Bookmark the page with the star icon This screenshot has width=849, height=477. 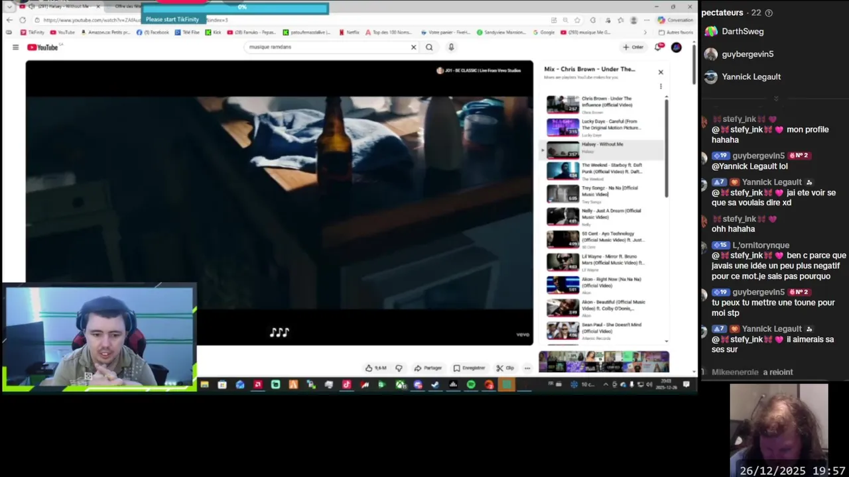(578, 20)
